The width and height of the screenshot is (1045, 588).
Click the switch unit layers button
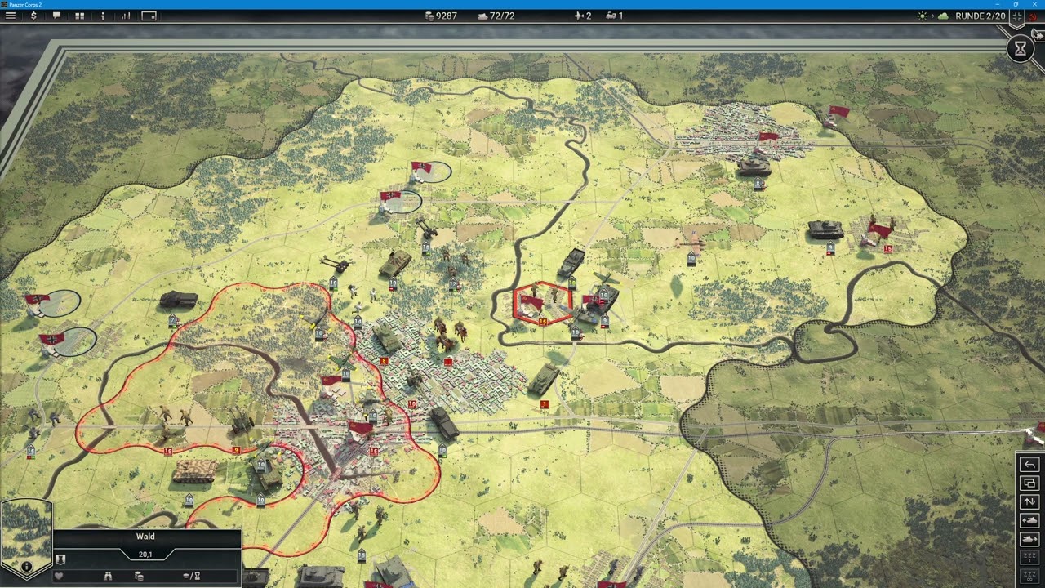[x=1029, y=483]
